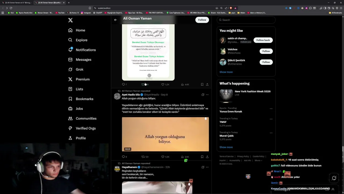Follow back sakin ol champ
The width and height of the screenshot is (344, 194).
(263, 40)
